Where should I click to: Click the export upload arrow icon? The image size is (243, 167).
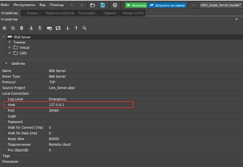click(40, 28)
